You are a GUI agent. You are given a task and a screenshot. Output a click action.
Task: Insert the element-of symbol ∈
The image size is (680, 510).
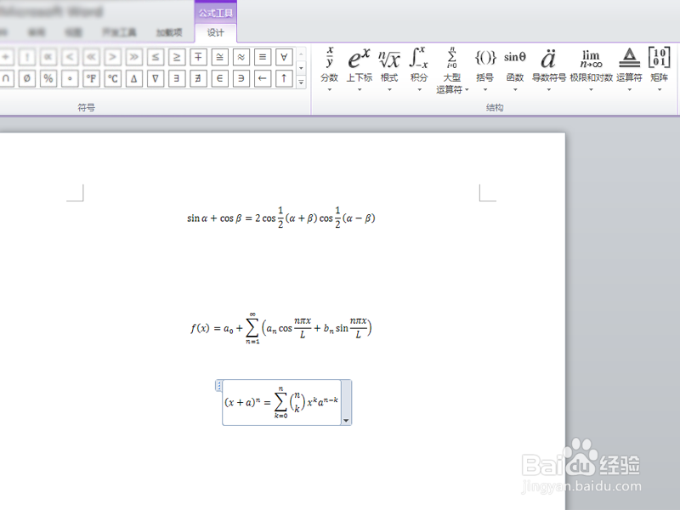click(x=219, y=76)
